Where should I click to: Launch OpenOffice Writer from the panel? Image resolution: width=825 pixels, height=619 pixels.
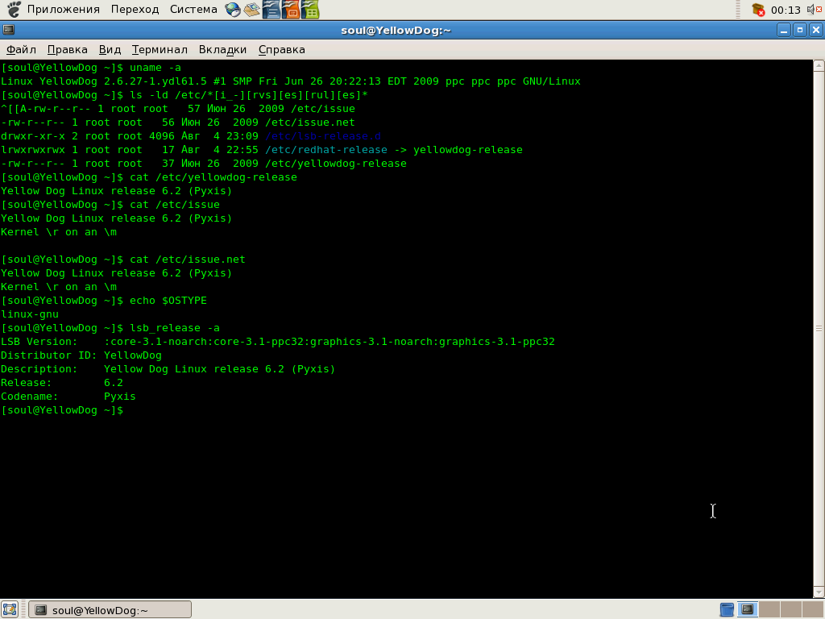[271, 10]
